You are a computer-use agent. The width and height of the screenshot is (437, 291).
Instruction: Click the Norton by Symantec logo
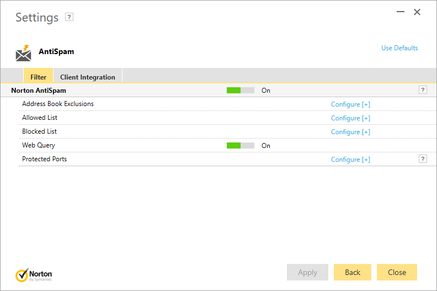[x=34, y=275]
